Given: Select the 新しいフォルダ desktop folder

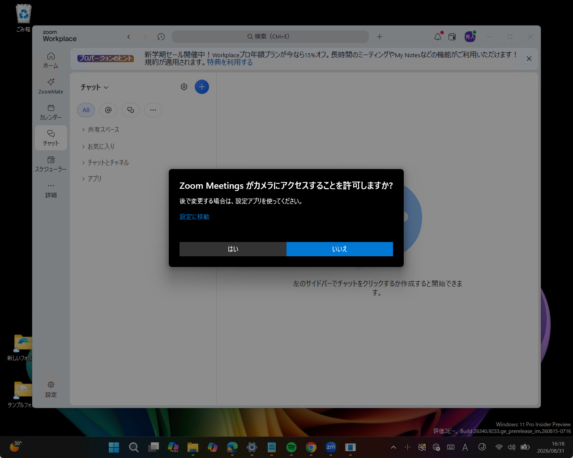Looking at the screenshot, I should click(20, 348).
